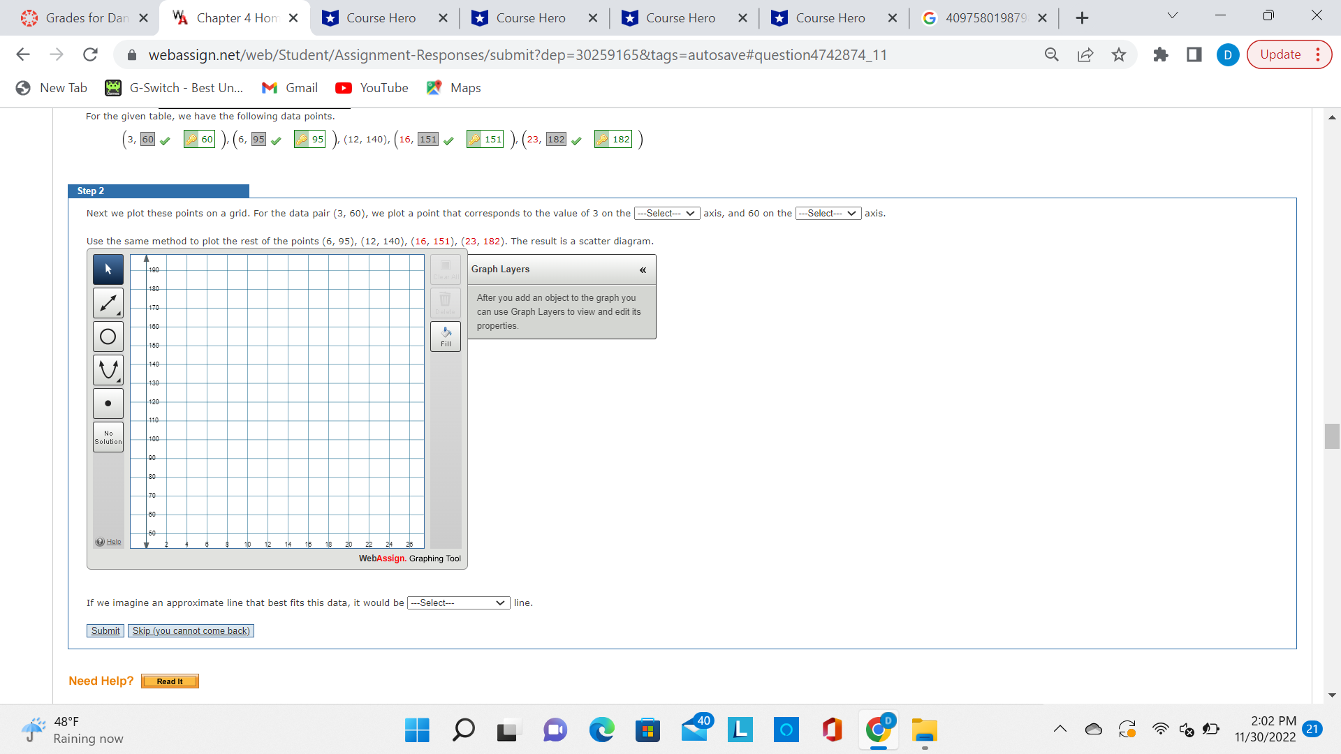Open the best-fit line type dropdown
Viewport: 1341px width, 754px height.
click(x=458, y=603)
